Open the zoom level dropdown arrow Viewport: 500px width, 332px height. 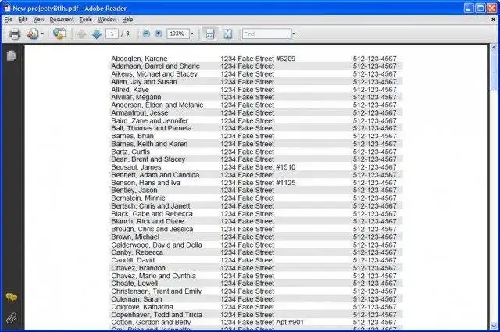191,34
